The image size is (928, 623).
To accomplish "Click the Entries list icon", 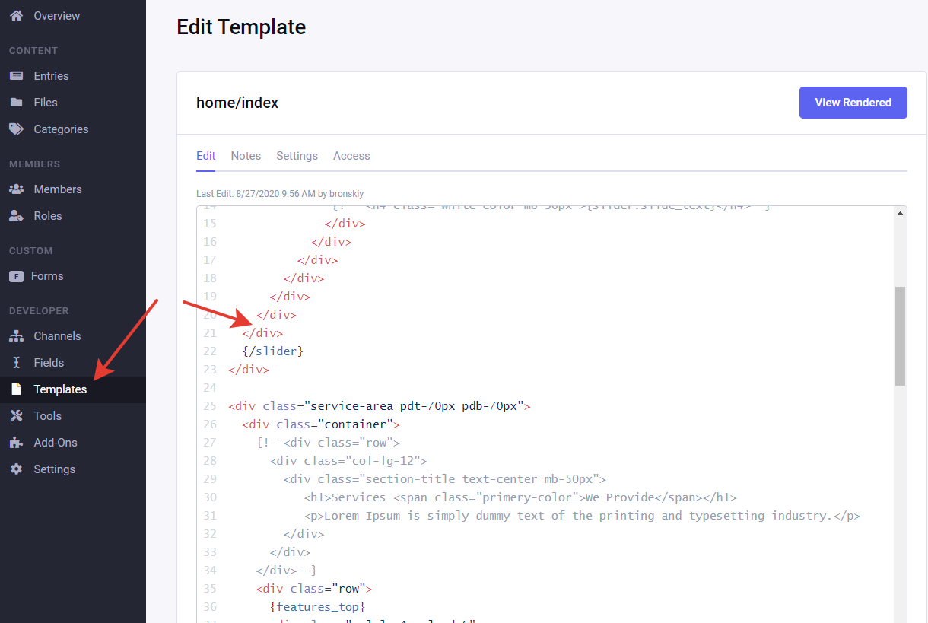I will pyautogui.click(x=16, y=76).
